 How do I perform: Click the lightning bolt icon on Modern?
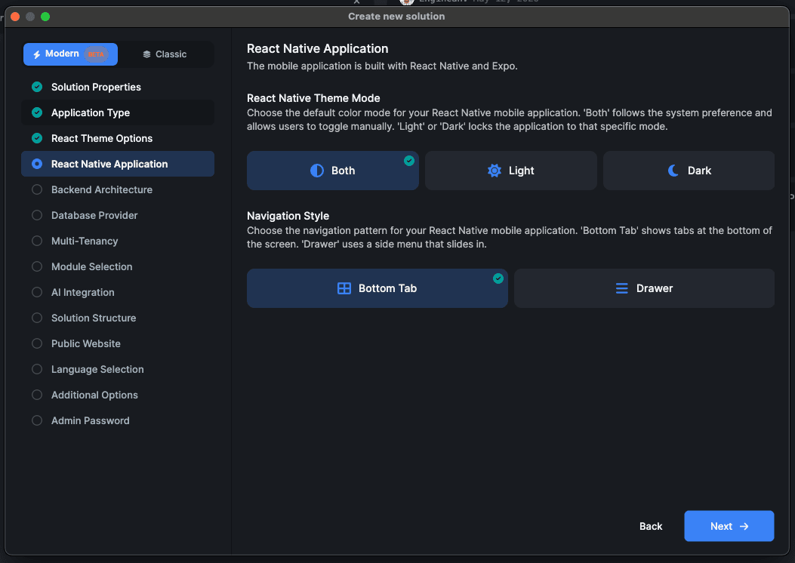point(36,54)
